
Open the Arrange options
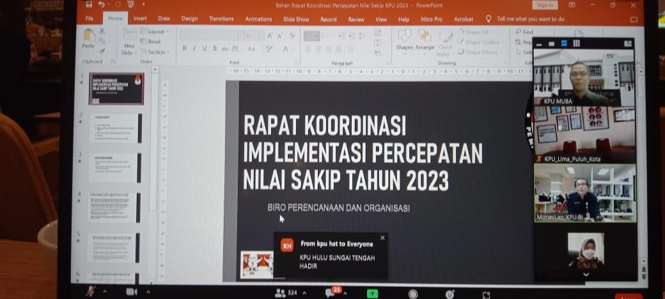(x=425, y=40)
